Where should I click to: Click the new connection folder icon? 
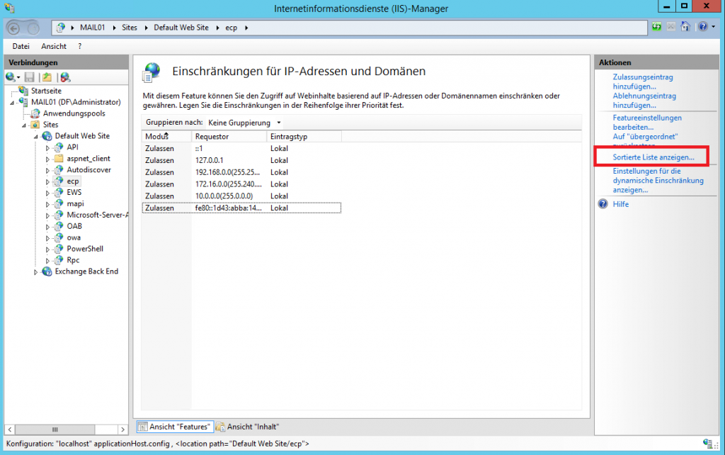pyautogui.click(x=47, y=77)
